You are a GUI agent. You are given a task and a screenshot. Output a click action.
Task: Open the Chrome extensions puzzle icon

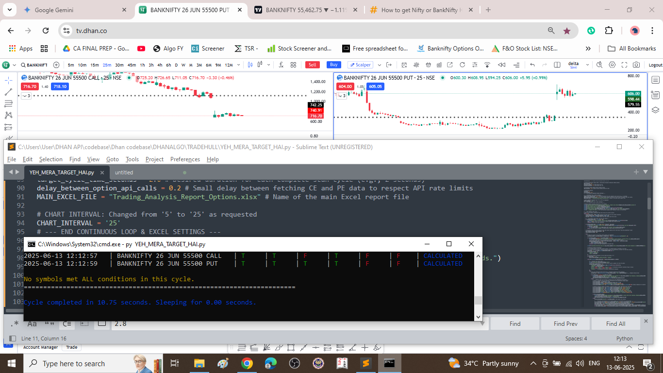point(609,31)
